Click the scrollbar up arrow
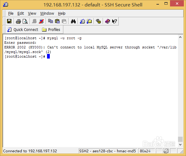 pos(180,37)
